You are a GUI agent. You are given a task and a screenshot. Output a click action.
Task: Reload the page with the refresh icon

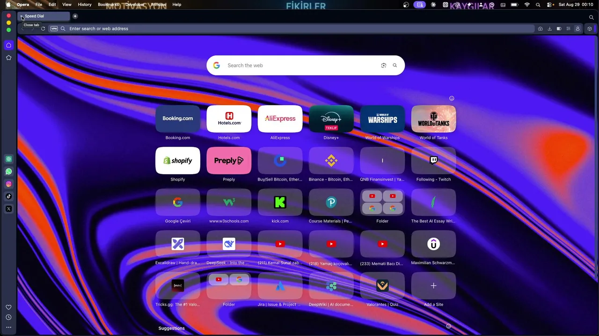click(x=43, y=28)
